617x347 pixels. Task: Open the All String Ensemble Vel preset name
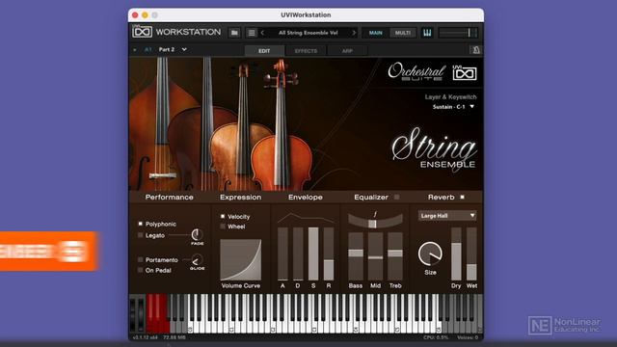click(308, 33)
